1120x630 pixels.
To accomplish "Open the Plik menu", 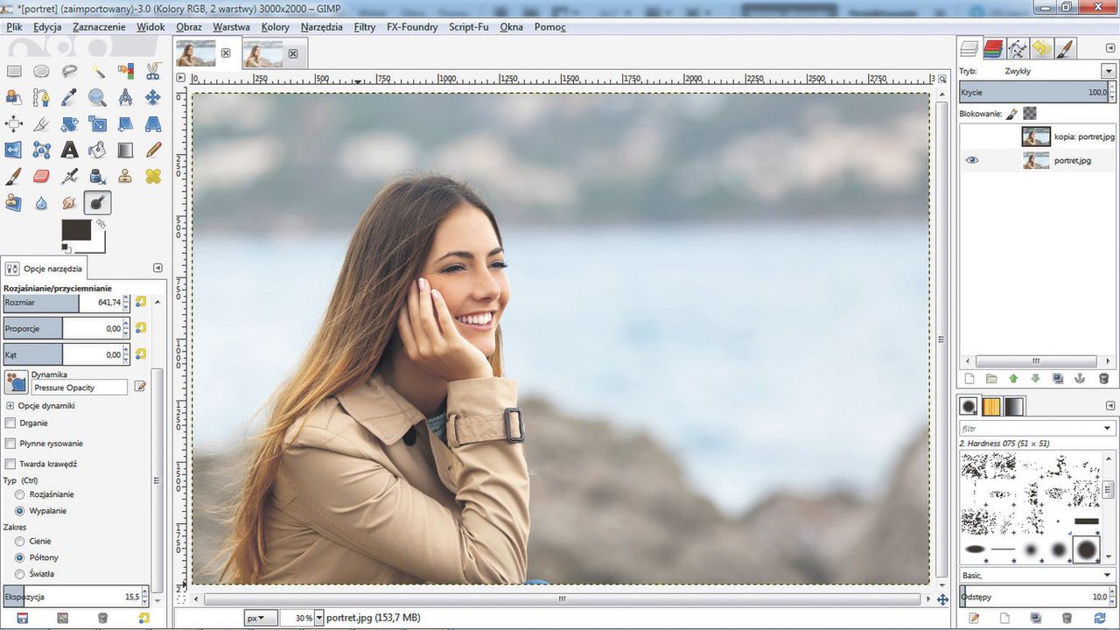I will 14,27.
